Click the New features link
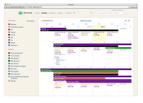This screenshot has height=103, width=143. (x=115, y=10)
